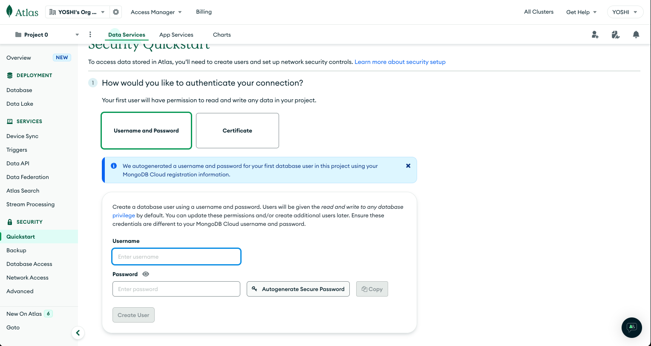Click the Create User button
The image size is (651, 346).
tap(133, 315)
